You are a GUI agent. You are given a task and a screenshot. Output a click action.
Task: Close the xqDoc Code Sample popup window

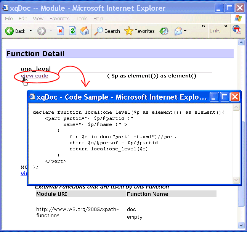pos(235,97)
